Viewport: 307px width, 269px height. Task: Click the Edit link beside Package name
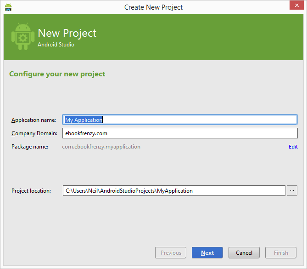point(293,147)
